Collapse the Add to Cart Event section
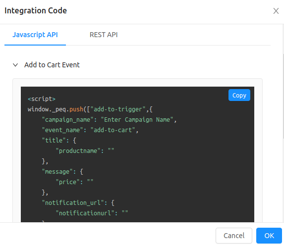 pos(15,65)
